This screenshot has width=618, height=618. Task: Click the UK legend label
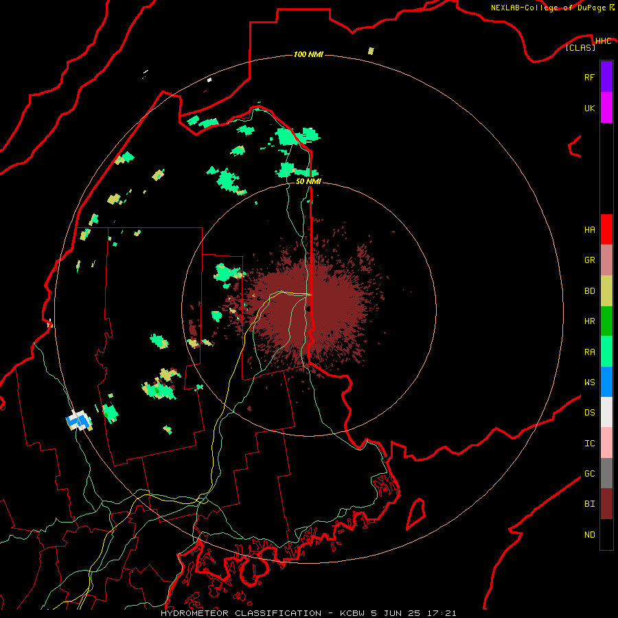point(589,108)
